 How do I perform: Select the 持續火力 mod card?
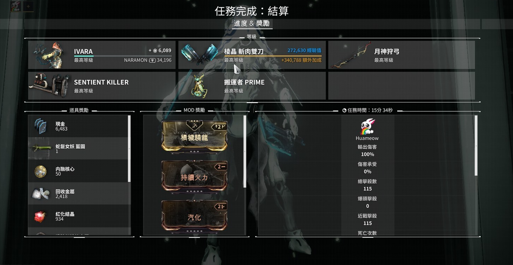[194, 176]
